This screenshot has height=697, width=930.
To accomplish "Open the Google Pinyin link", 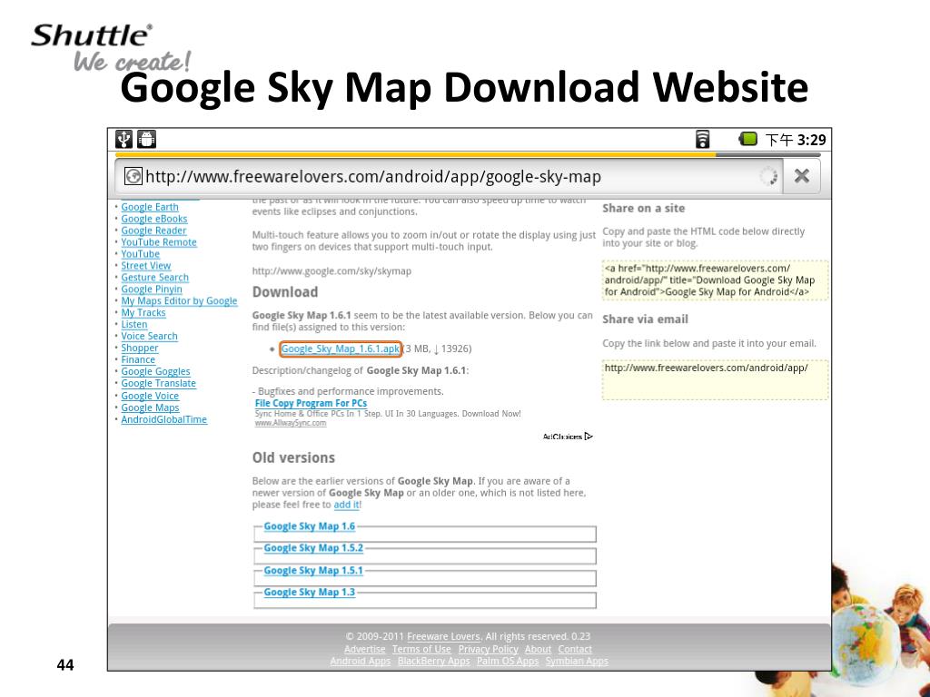I will pos(152,290).
